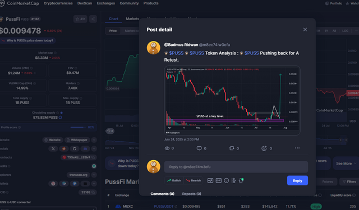Open the Exchanges menu
Viewport: 359px width, 210px height.
coord(106,3)
